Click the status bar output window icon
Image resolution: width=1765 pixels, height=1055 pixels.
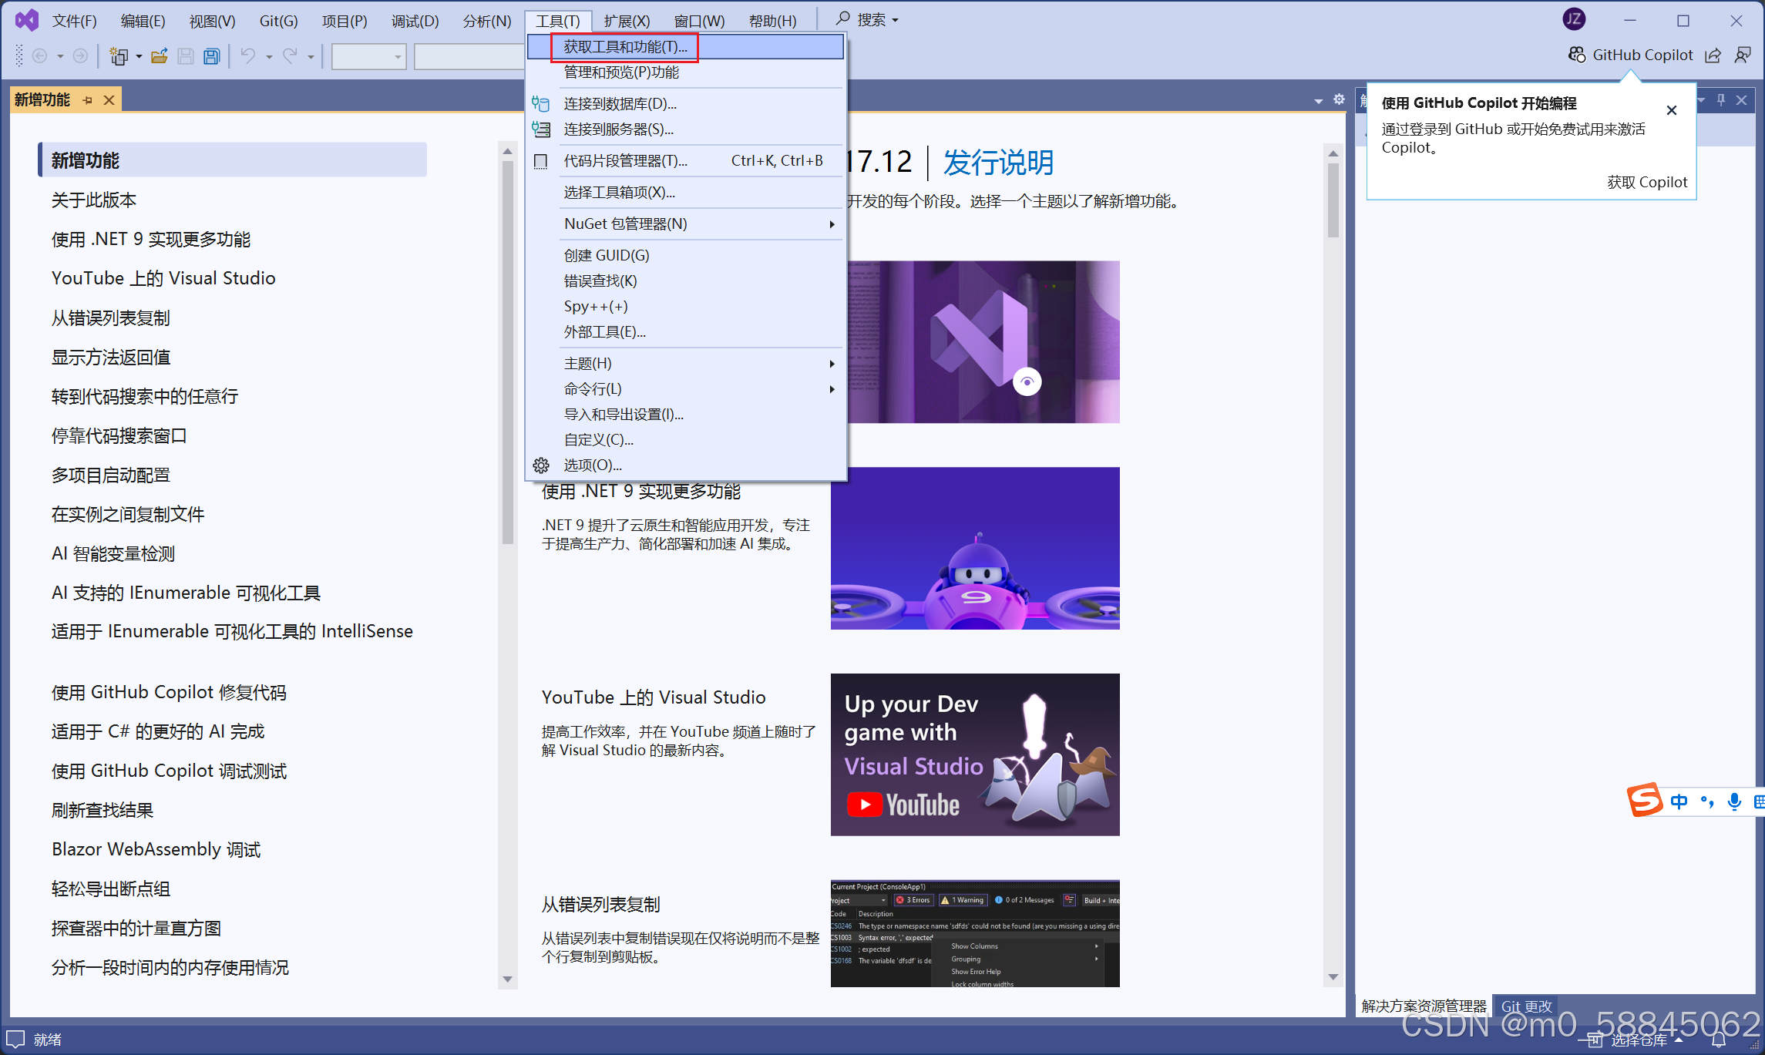click(15, 1039)
